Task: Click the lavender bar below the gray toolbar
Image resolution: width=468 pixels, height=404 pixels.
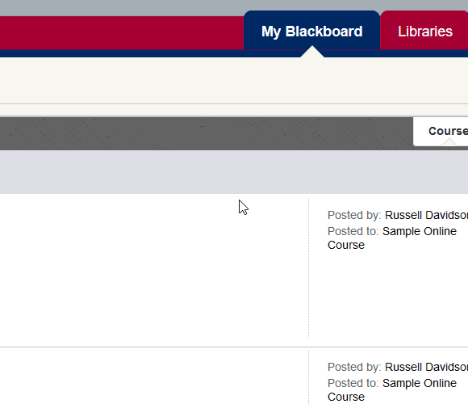Action: [x=234, y=172]
